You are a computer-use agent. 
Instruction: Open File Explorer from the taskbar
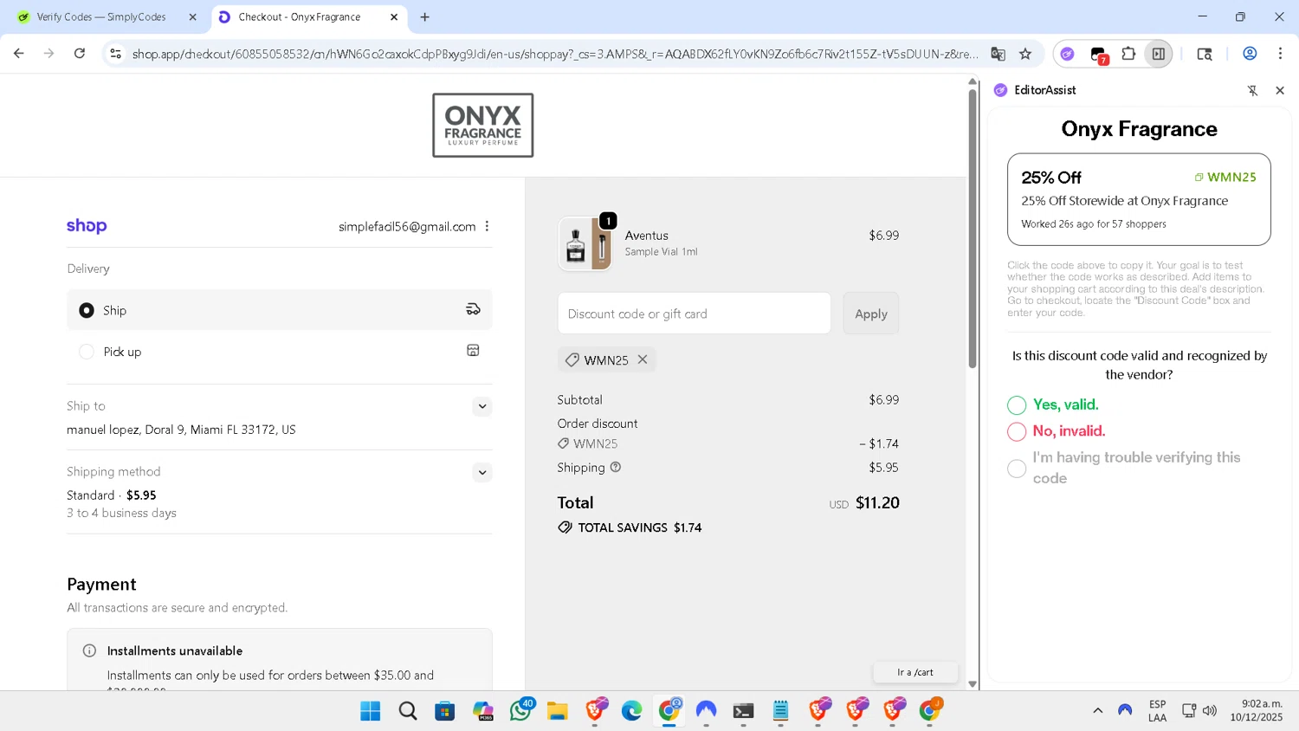557,711
